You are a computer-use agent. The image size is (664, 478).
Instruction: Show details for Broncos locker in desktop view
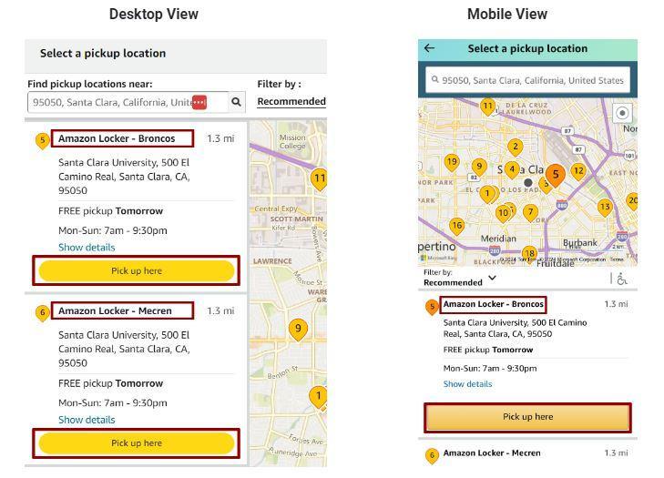click(87, 247)
